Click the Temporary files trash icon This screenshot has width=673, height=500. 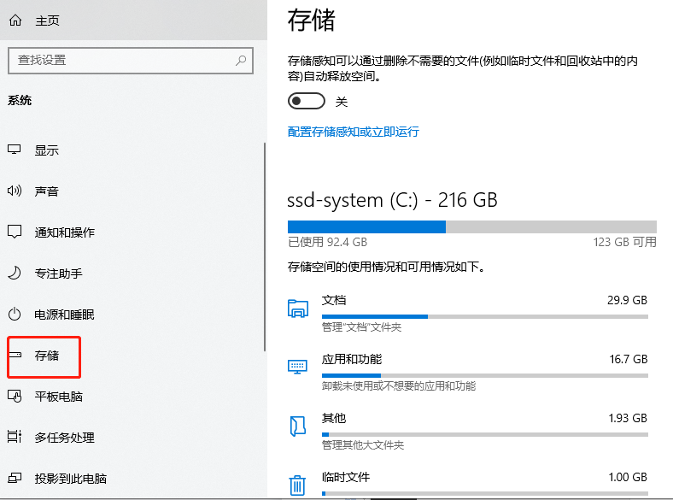[297, 485]
